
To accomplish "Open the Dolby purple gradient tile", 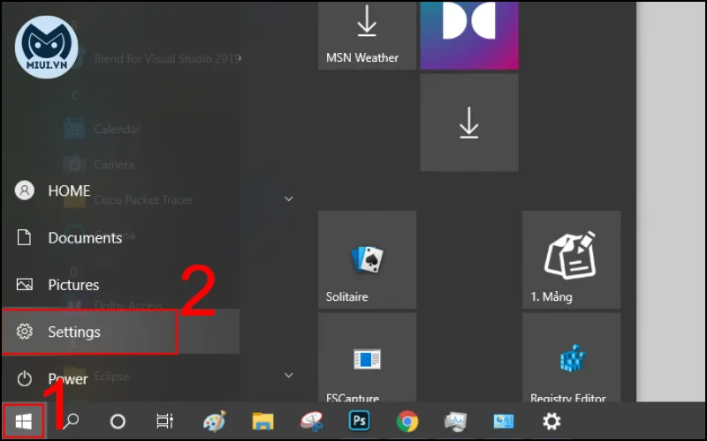I will [x=469, y=35].
